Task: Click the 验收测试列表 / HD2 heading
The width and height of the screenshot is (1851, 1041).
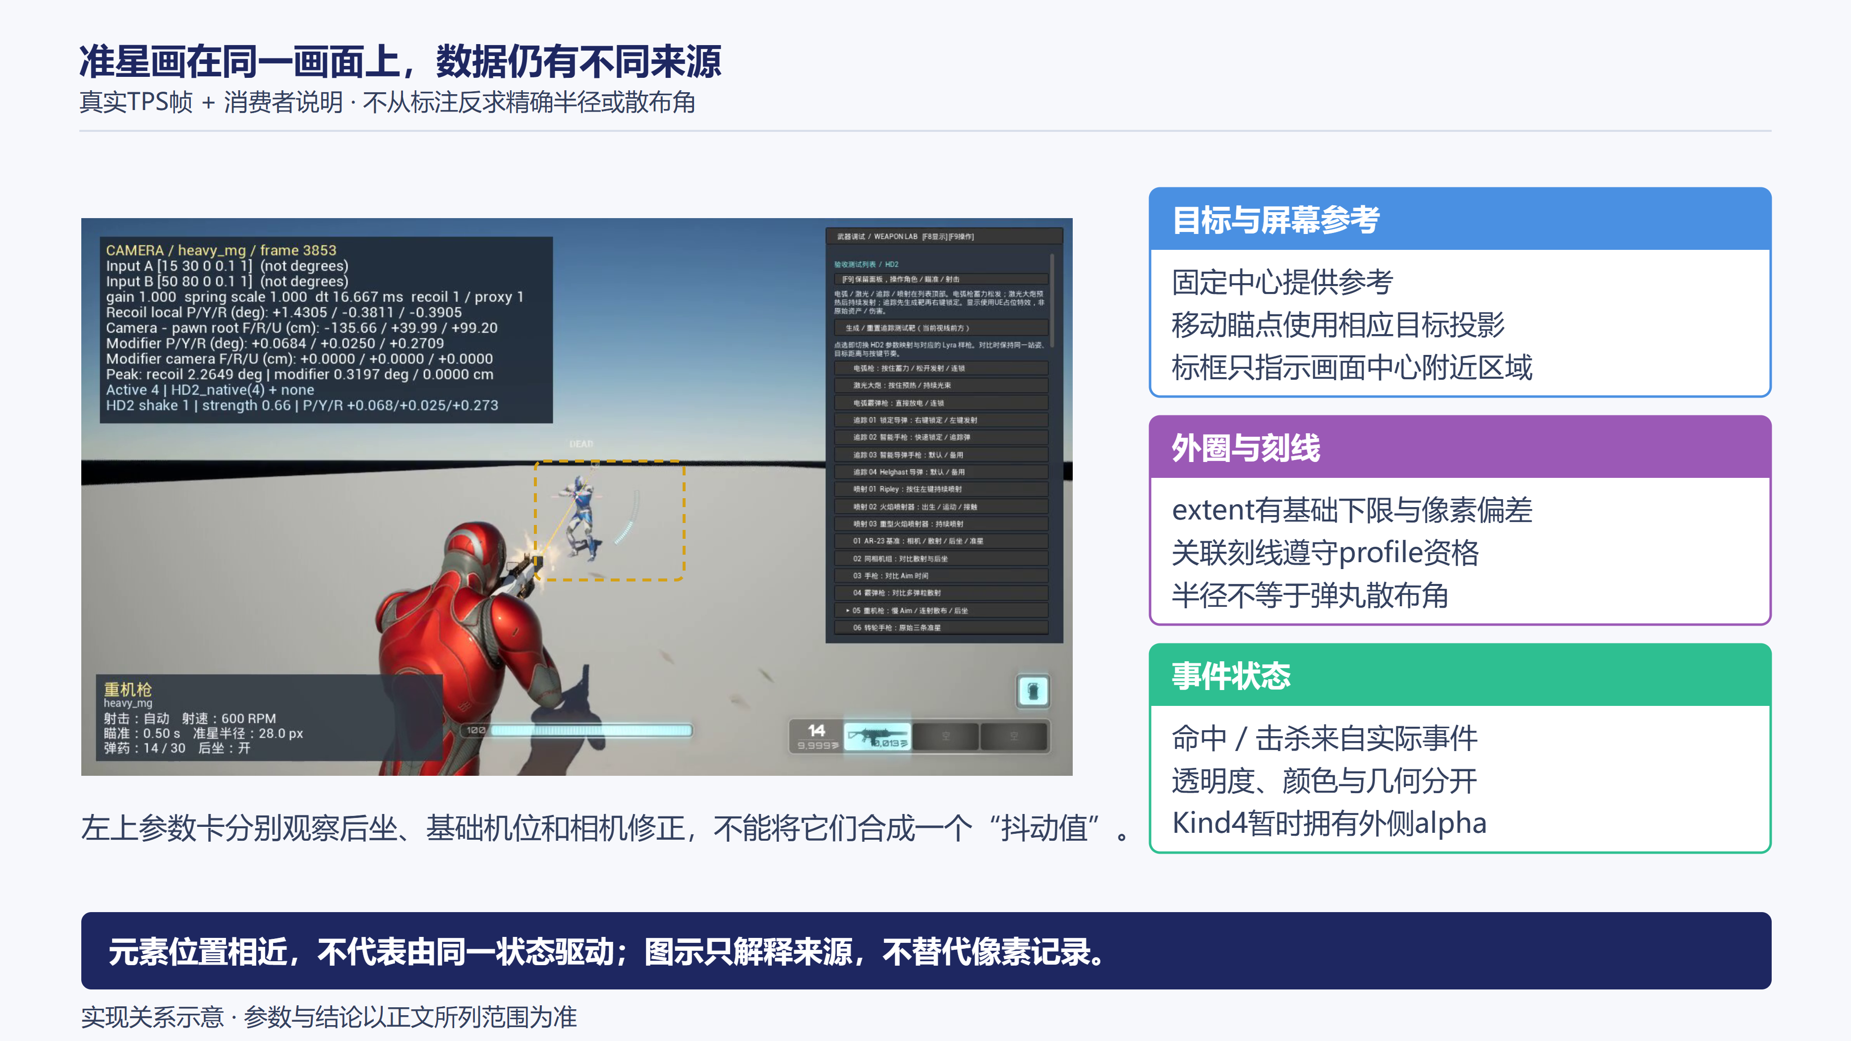Action: 866,264
